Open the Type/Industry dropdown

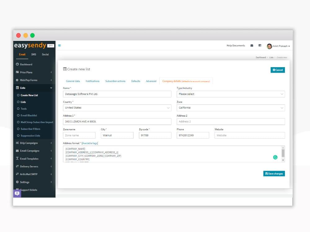231,94
